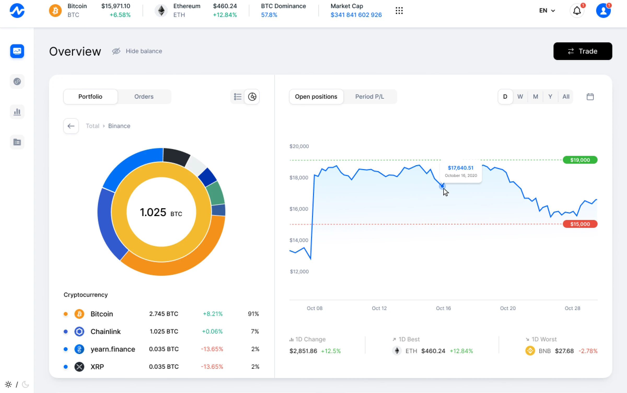Image resolution: width=627 pixels, height=393 pixels.
Task: Open the calendar date picker icon
Action: [590, 97]
